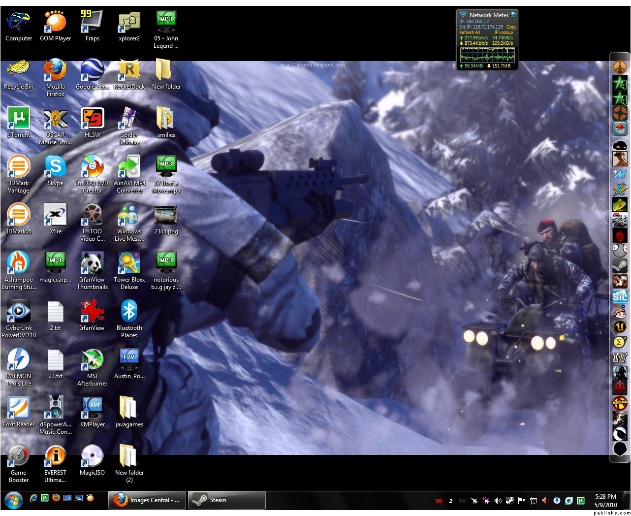Open Steam from the RocketDock sidebar
Screen dimensions: 631x516
(x=620, y=266)
